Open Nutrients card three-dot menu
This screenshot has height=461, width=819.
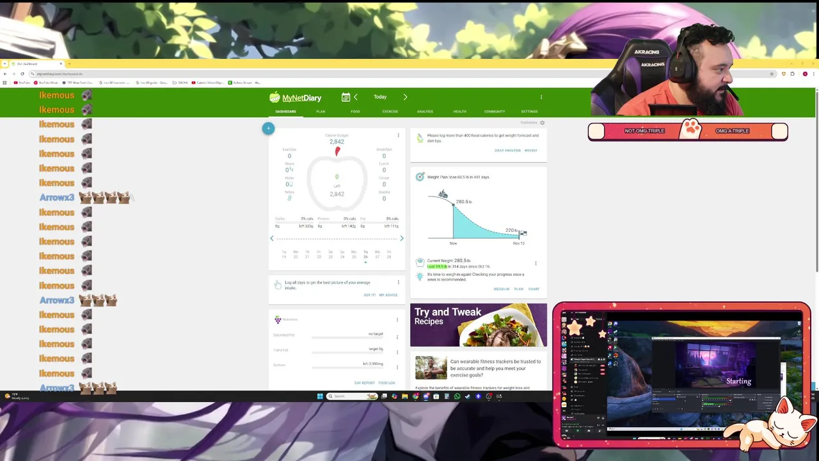click(x=397, y=319)
